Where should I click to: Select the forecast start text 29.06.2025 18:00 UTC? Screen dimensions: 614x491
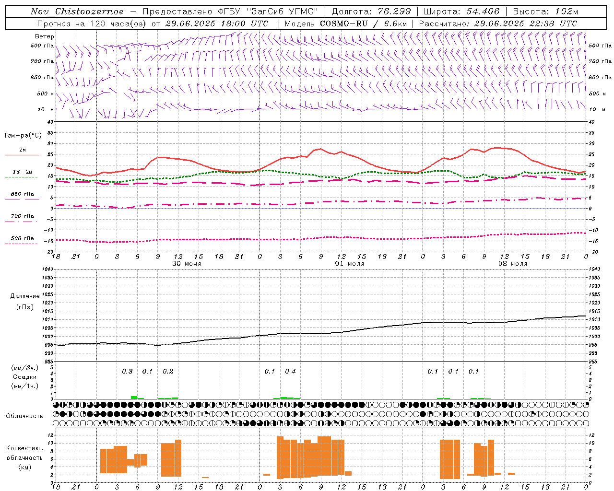point(217,23)
